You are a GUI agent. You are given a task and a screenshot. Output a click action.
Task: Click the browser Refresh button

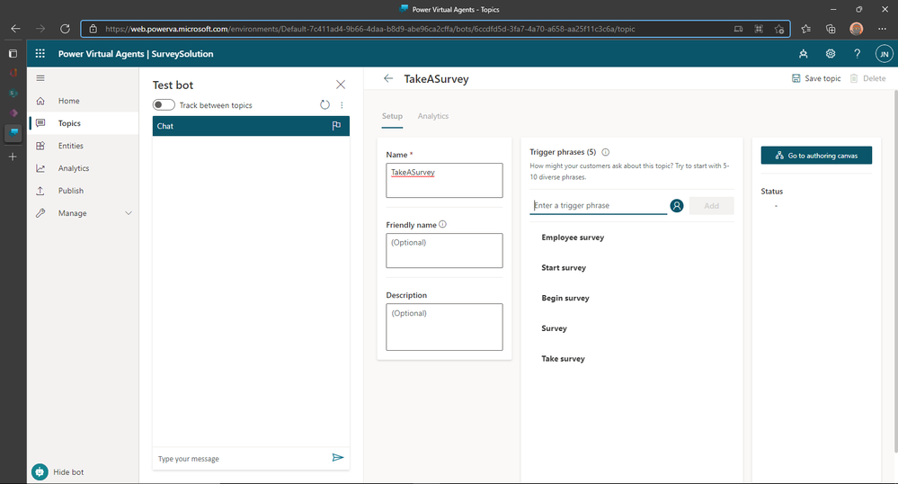pos(65,29)
